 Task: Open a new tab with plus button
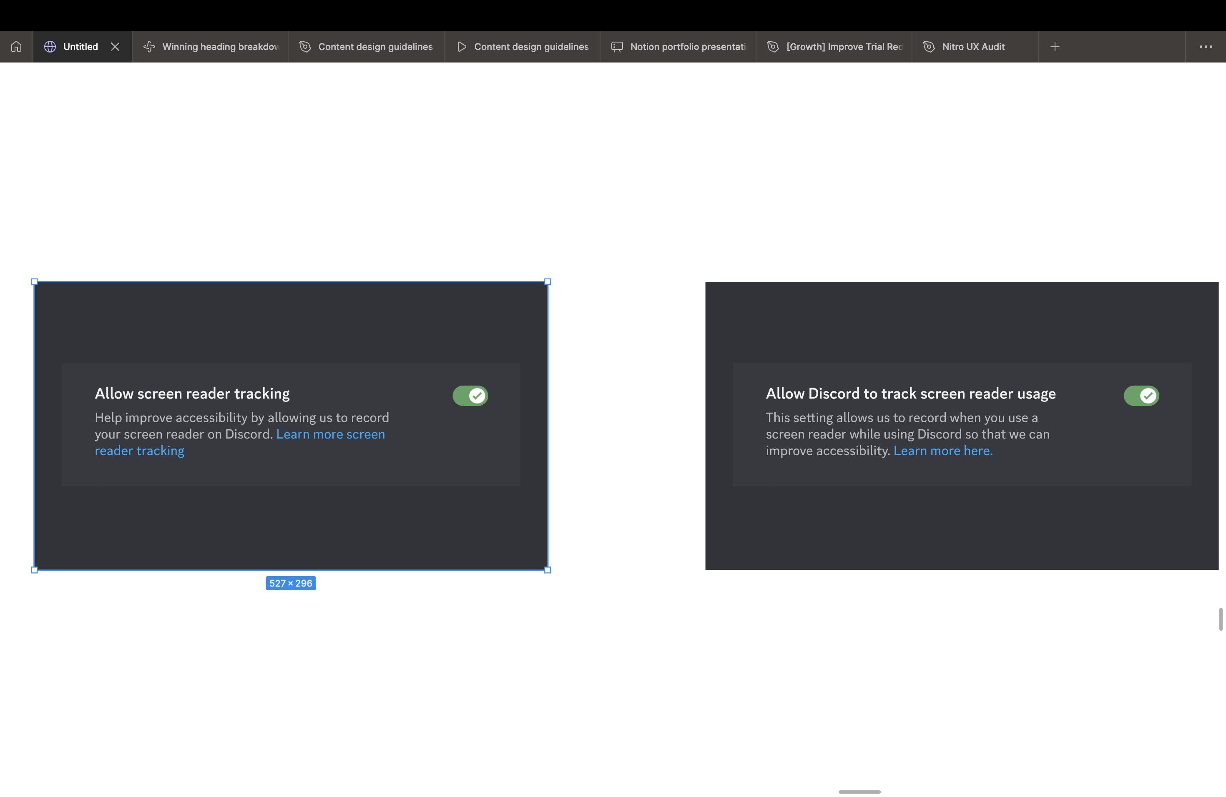[1055, 46]
